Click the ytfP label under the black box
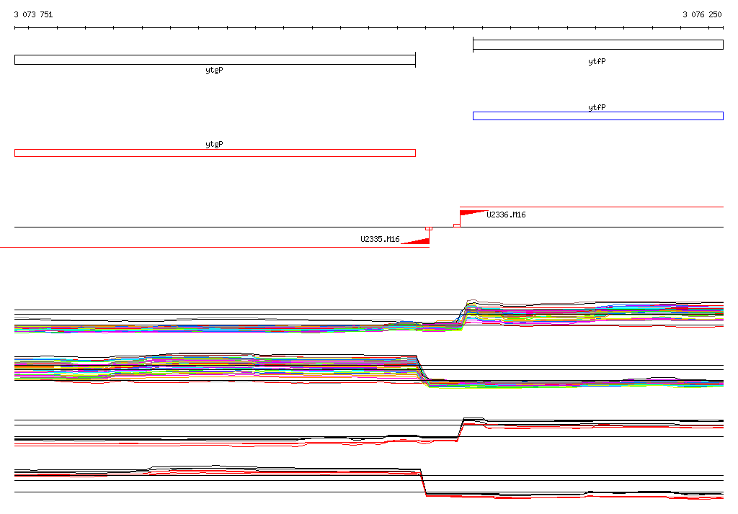Viewport: 738px width, 514px height. click(x=597, y=62)
